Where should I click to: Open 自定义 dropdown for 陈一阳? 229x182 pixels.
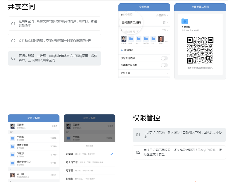pos(54,175)
